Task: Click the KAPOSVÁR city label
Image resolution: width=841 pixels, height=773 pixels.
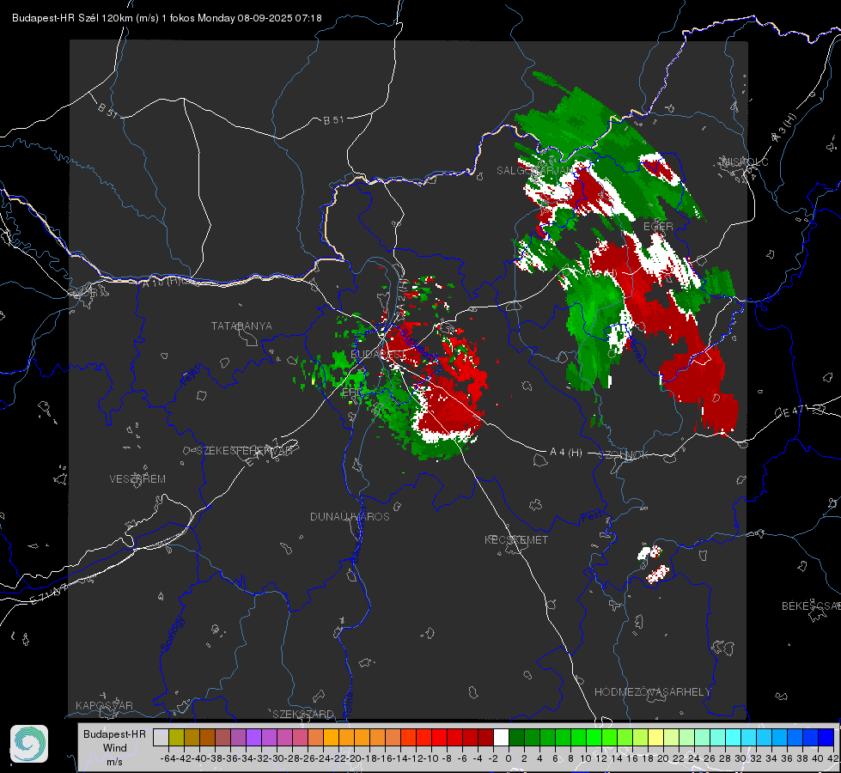Action: (x=104, y=705)
